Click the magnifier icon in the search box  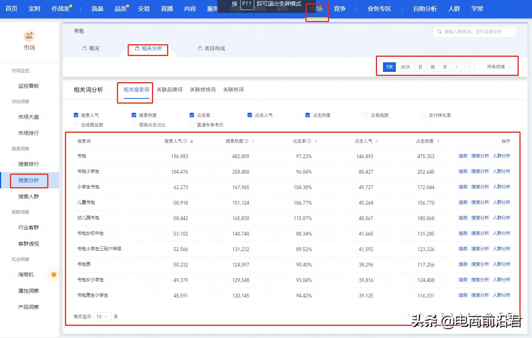pos(440,31)
